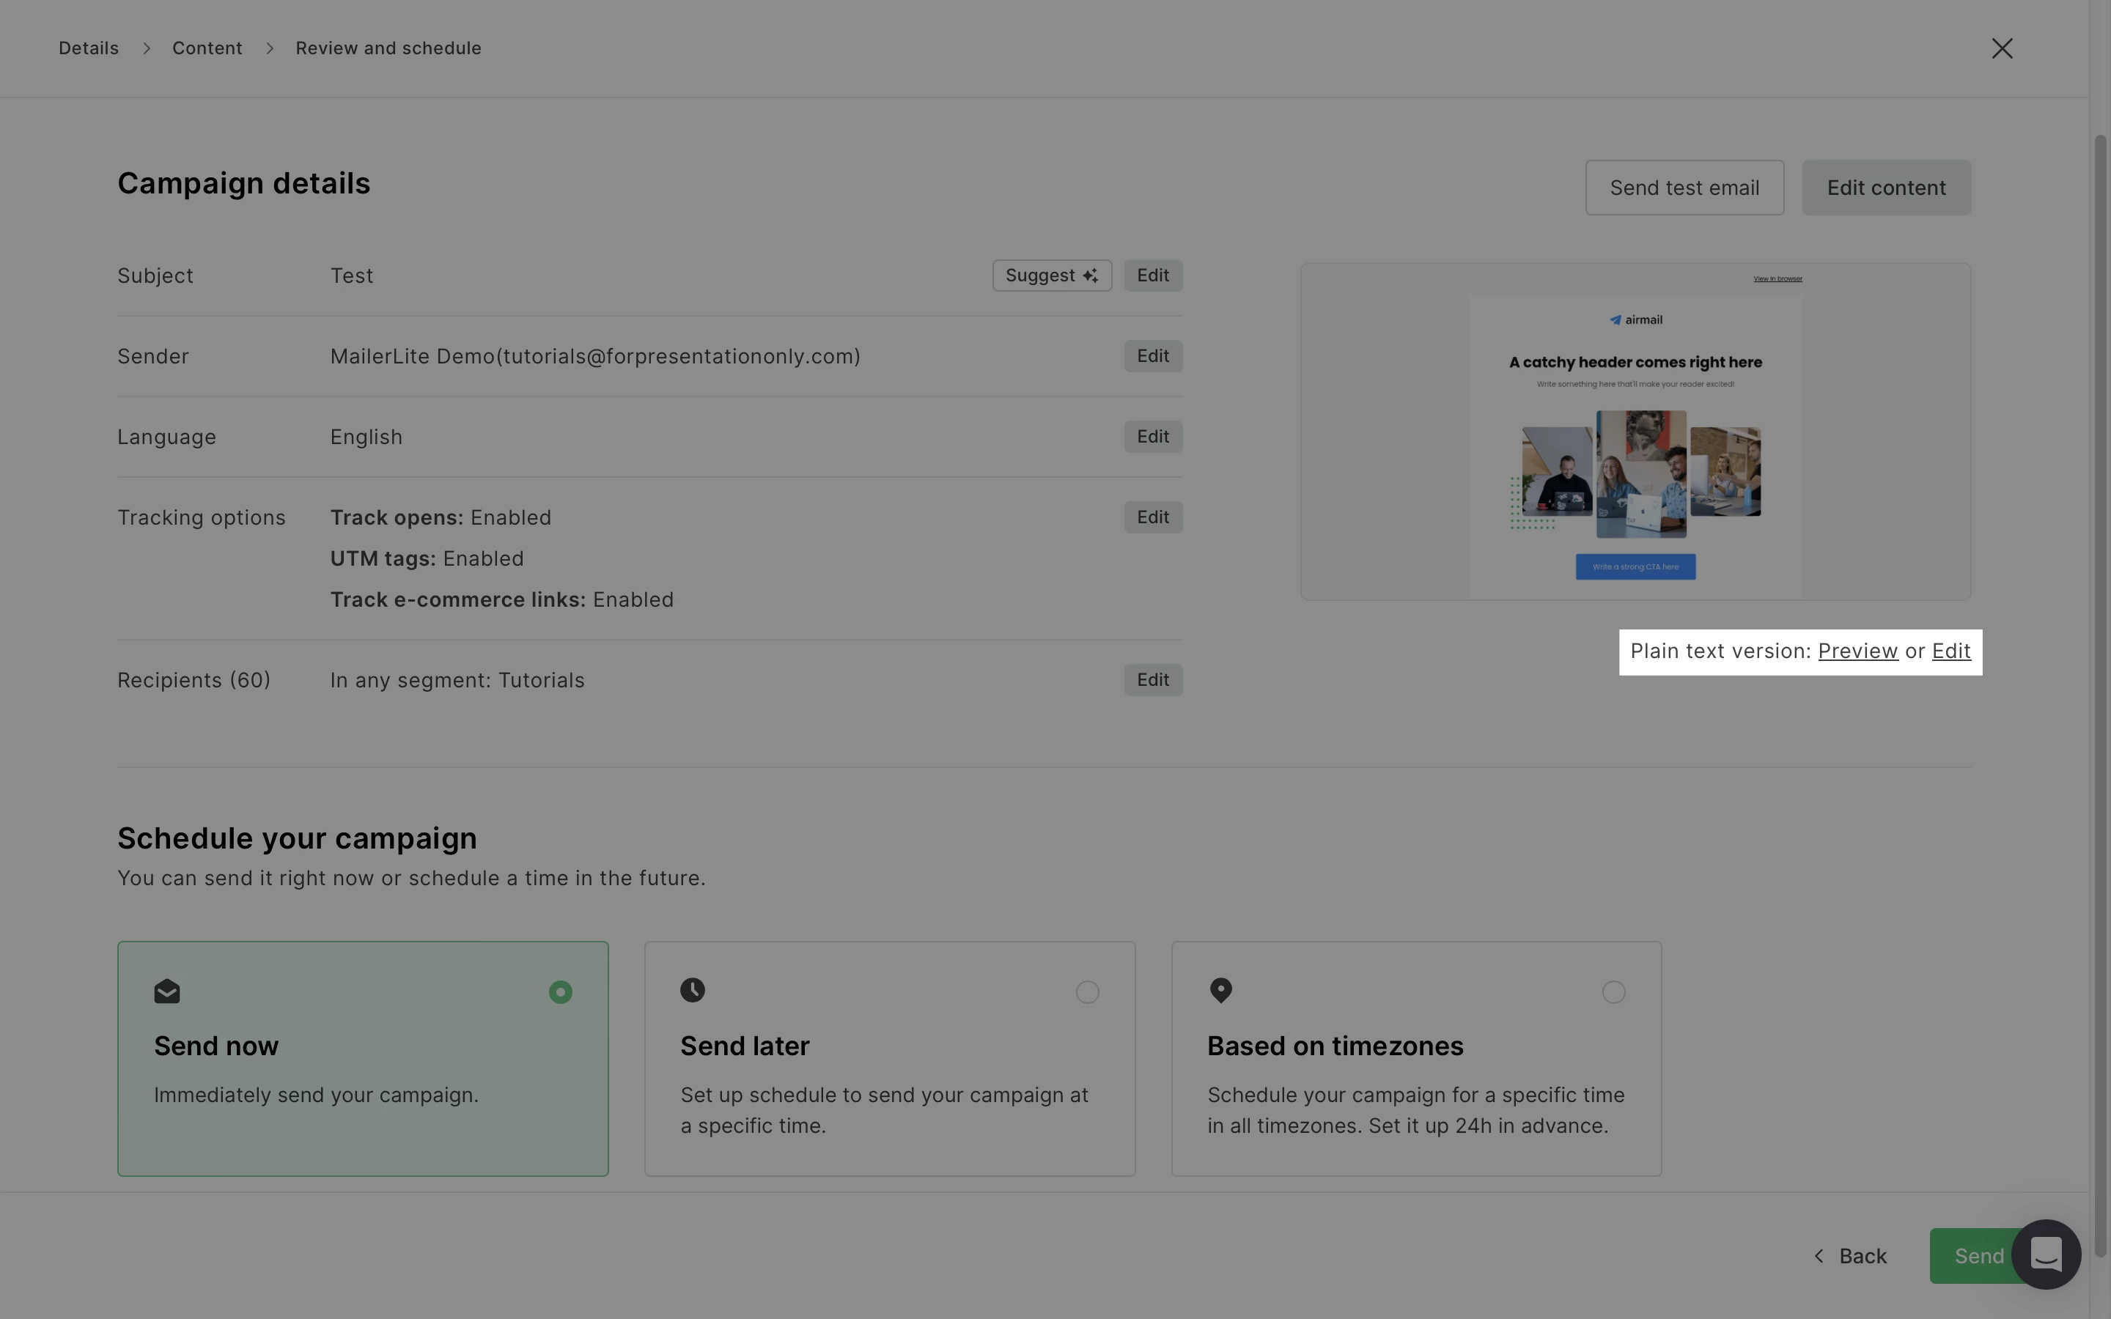This screenshot has height=1319, width=2111.
Task: Click the timezones location pin icon
Action: (x=1220, y=990)
